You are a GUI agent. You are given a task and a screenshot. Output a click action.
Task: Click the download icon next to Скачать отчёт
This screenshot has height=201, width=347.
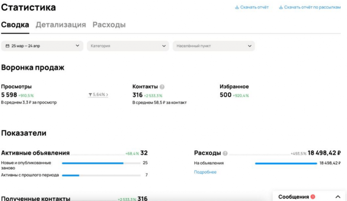tap(237, 7)
